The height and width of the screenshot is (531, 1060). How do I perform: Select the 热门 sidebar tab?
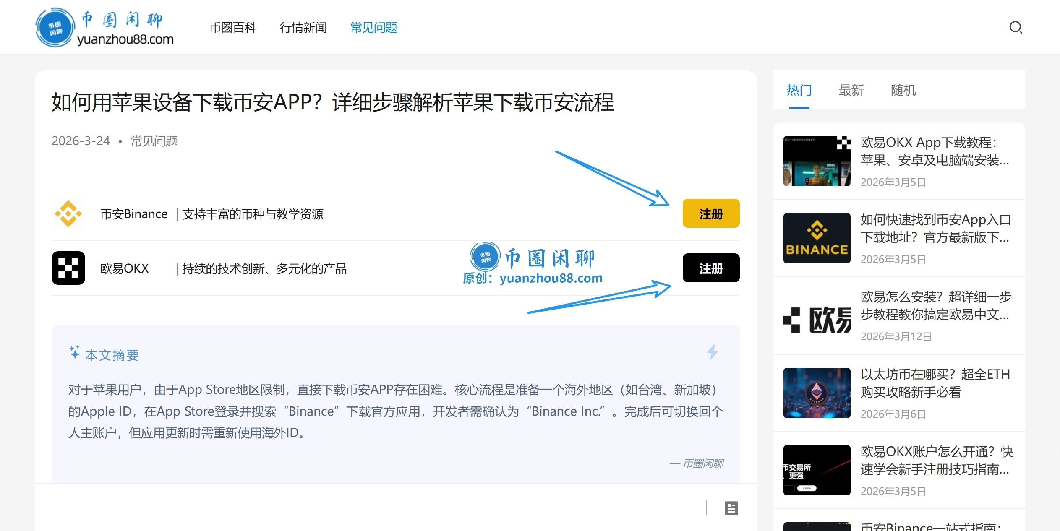point(799,90)
